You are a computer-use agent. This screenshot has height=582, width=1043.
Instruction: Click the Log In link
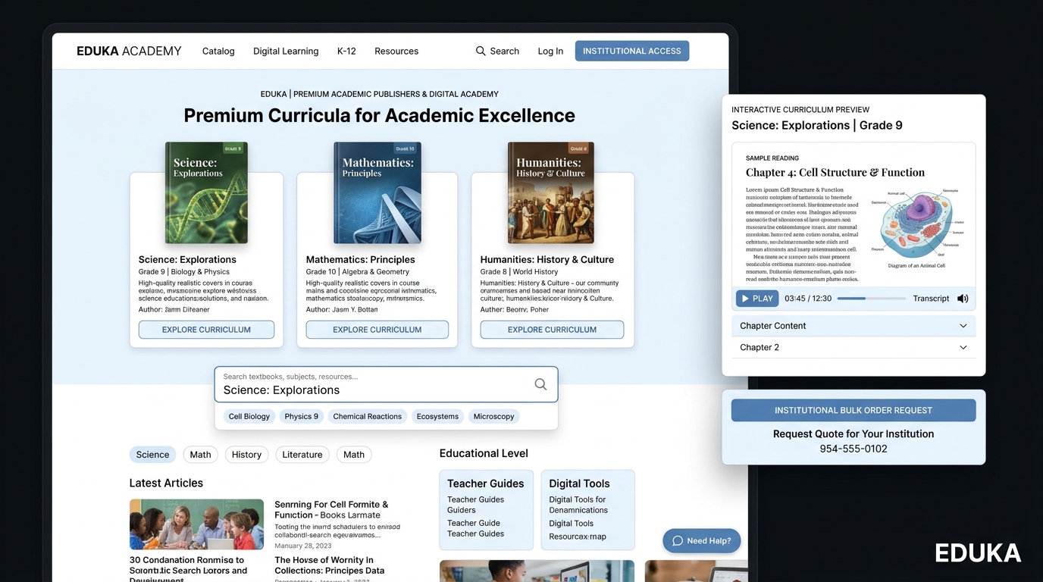tap(550, 51)
